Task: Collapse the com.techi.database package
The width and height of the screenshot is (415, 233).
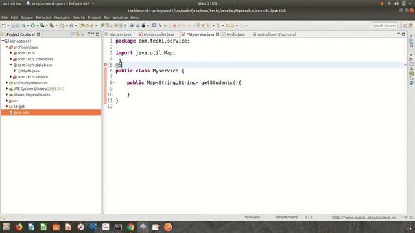Action: (x=11, y=65)
